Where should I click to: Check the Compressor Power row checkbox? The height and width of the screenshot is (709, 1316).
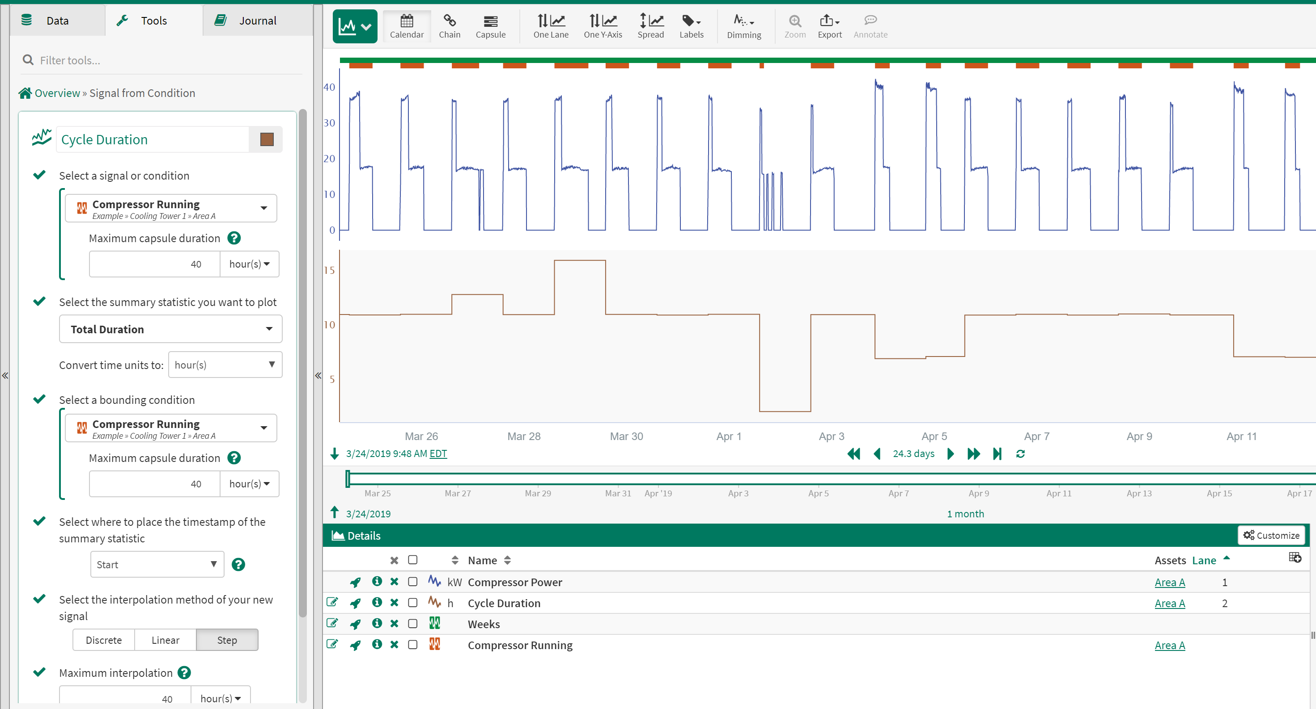(412, 582)
